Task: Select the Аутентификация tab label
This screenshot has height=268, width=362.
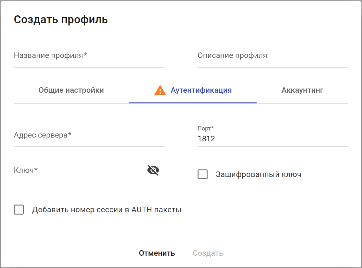Action: [201, 91]
